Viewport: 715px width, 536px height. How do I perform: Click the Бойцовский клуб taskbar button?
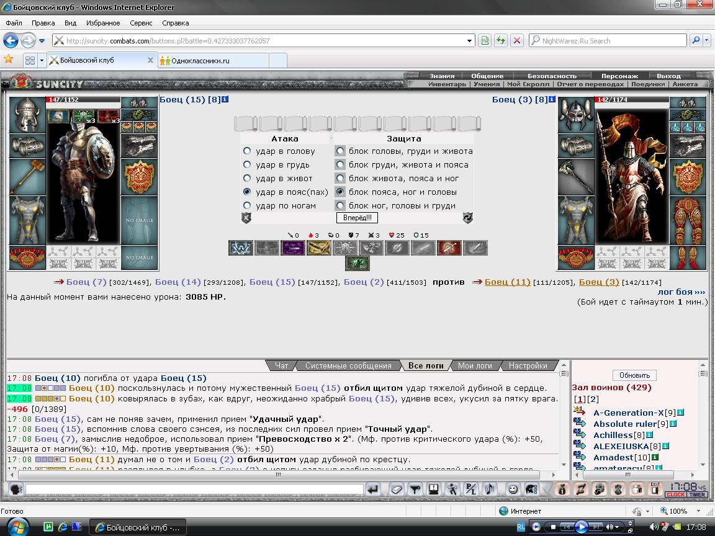[x=137, y=527]
